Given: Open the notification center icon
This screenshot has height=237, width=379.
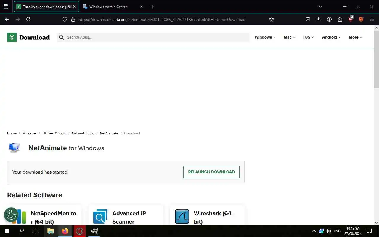Looking at the screenshot, I should (x=369, y=231).
